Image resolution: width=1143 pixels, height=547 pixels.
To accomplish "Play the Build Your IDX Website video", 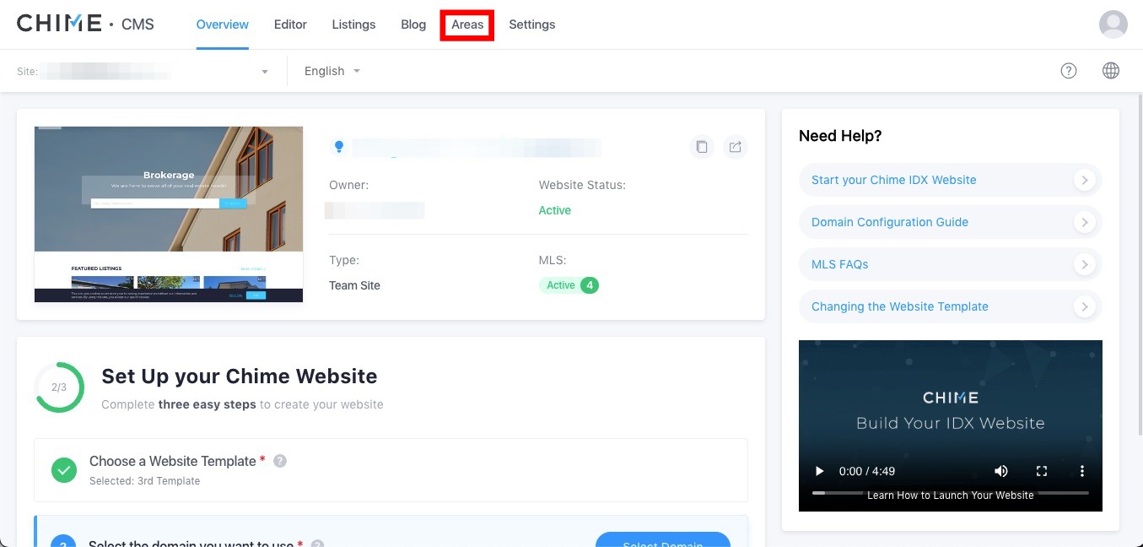I will 818,471.
